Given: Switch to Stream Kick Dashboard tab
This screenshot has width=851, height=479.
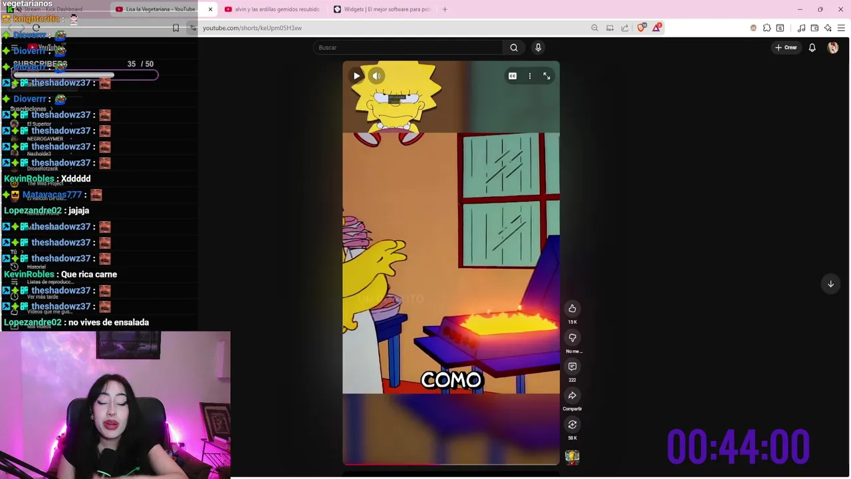Looking at the screenshot, I should pos(53,9).
